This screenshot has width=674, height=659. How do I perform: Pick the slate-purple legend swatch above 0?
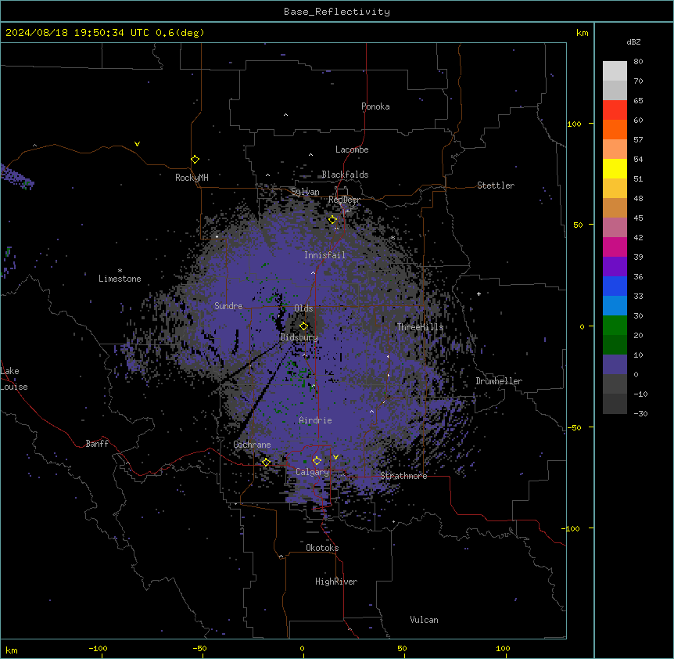615,365
